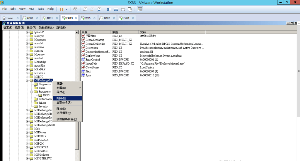
Task: Open the power options dropdown arrow
Action: click(x=67, y=9)
